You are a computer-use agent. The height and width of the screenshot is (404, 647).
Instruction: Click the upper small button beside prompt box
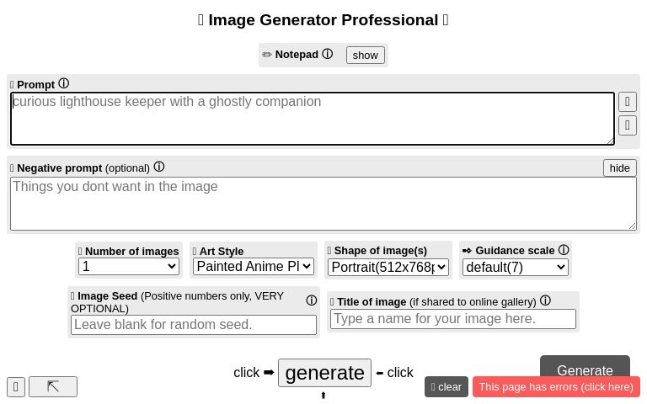pos(628,102)
